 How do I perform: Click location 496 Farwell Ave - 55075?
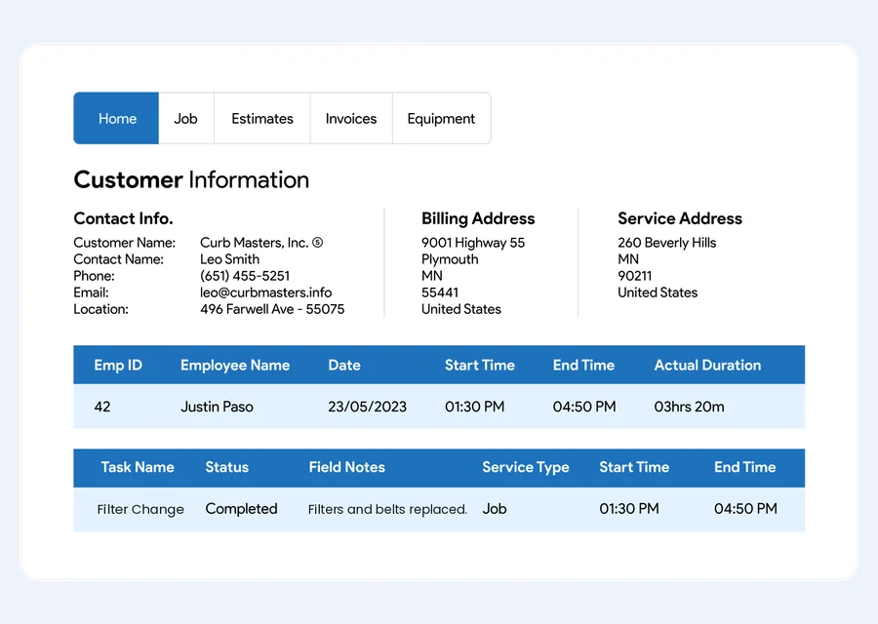[272, 309]
